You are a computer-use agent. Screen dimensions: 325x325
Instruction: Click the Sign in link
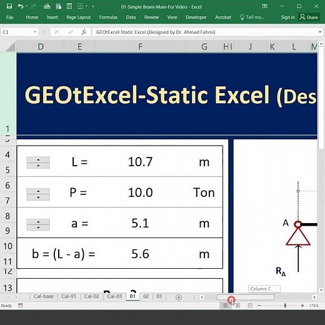(x=287, y=17)
